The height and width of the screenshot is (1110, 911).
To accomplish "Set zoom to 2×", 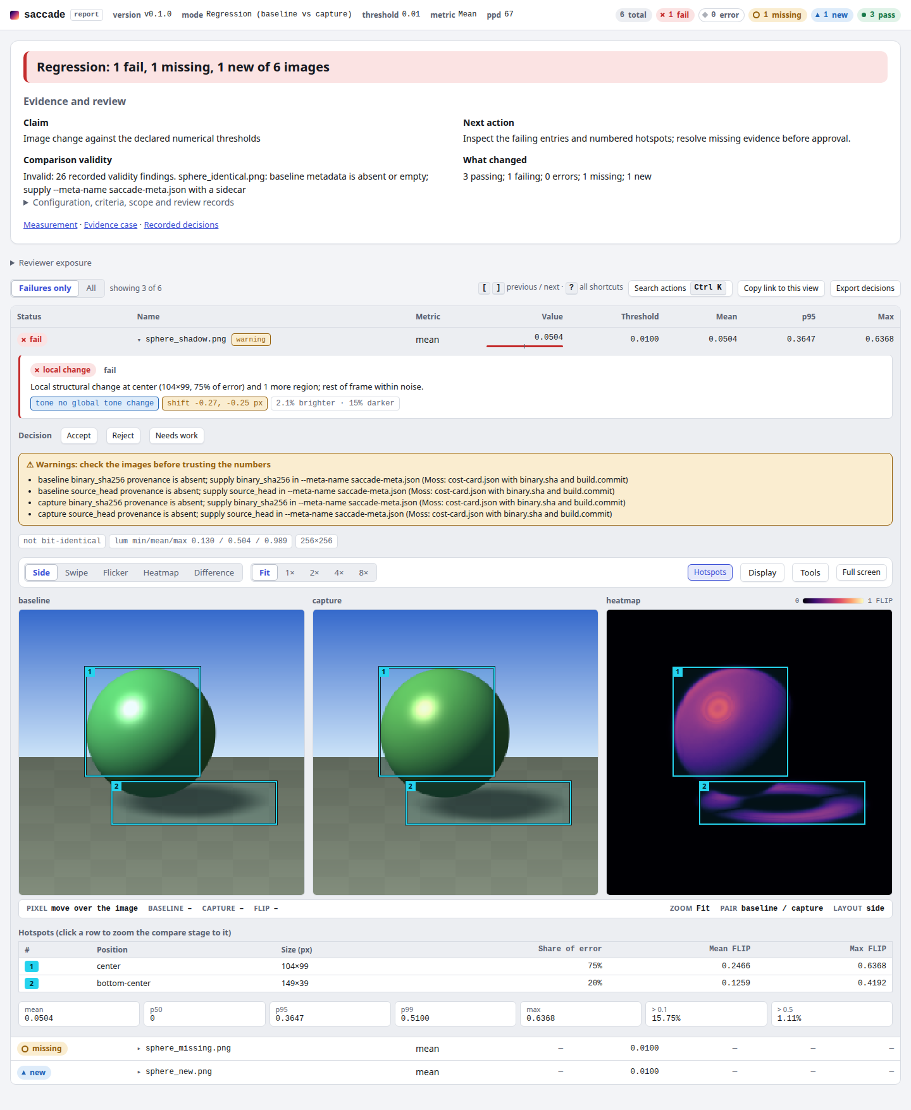I will click(314, 573).
